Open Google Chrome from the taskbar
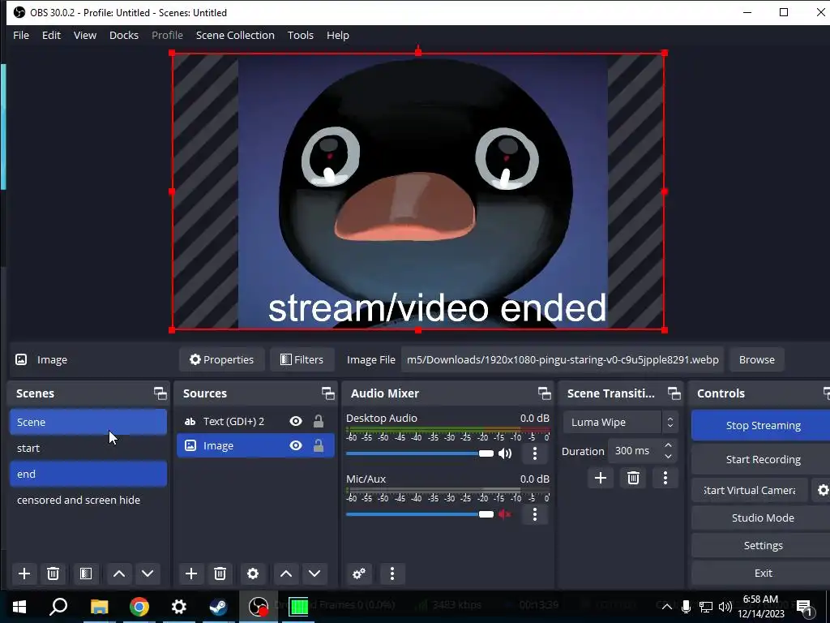830x623 pixels. pos(139,607)
